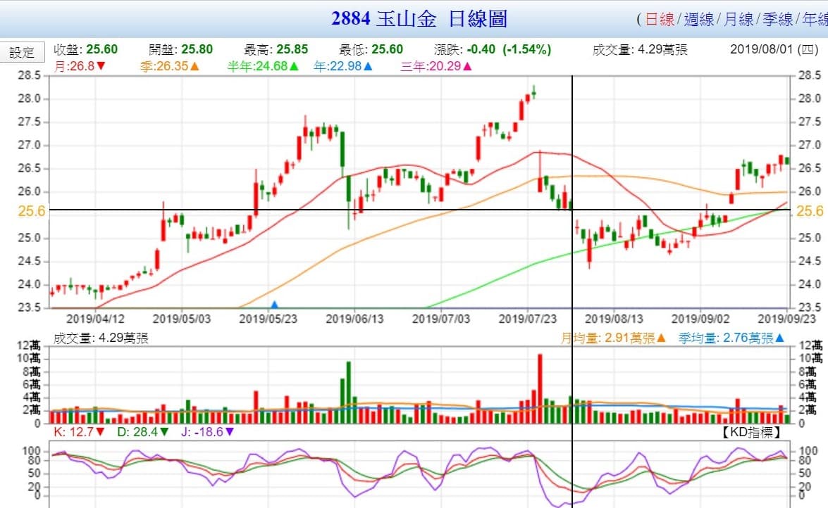Click the 收盤: 25.60 closing price value

[x=85, y=49]
